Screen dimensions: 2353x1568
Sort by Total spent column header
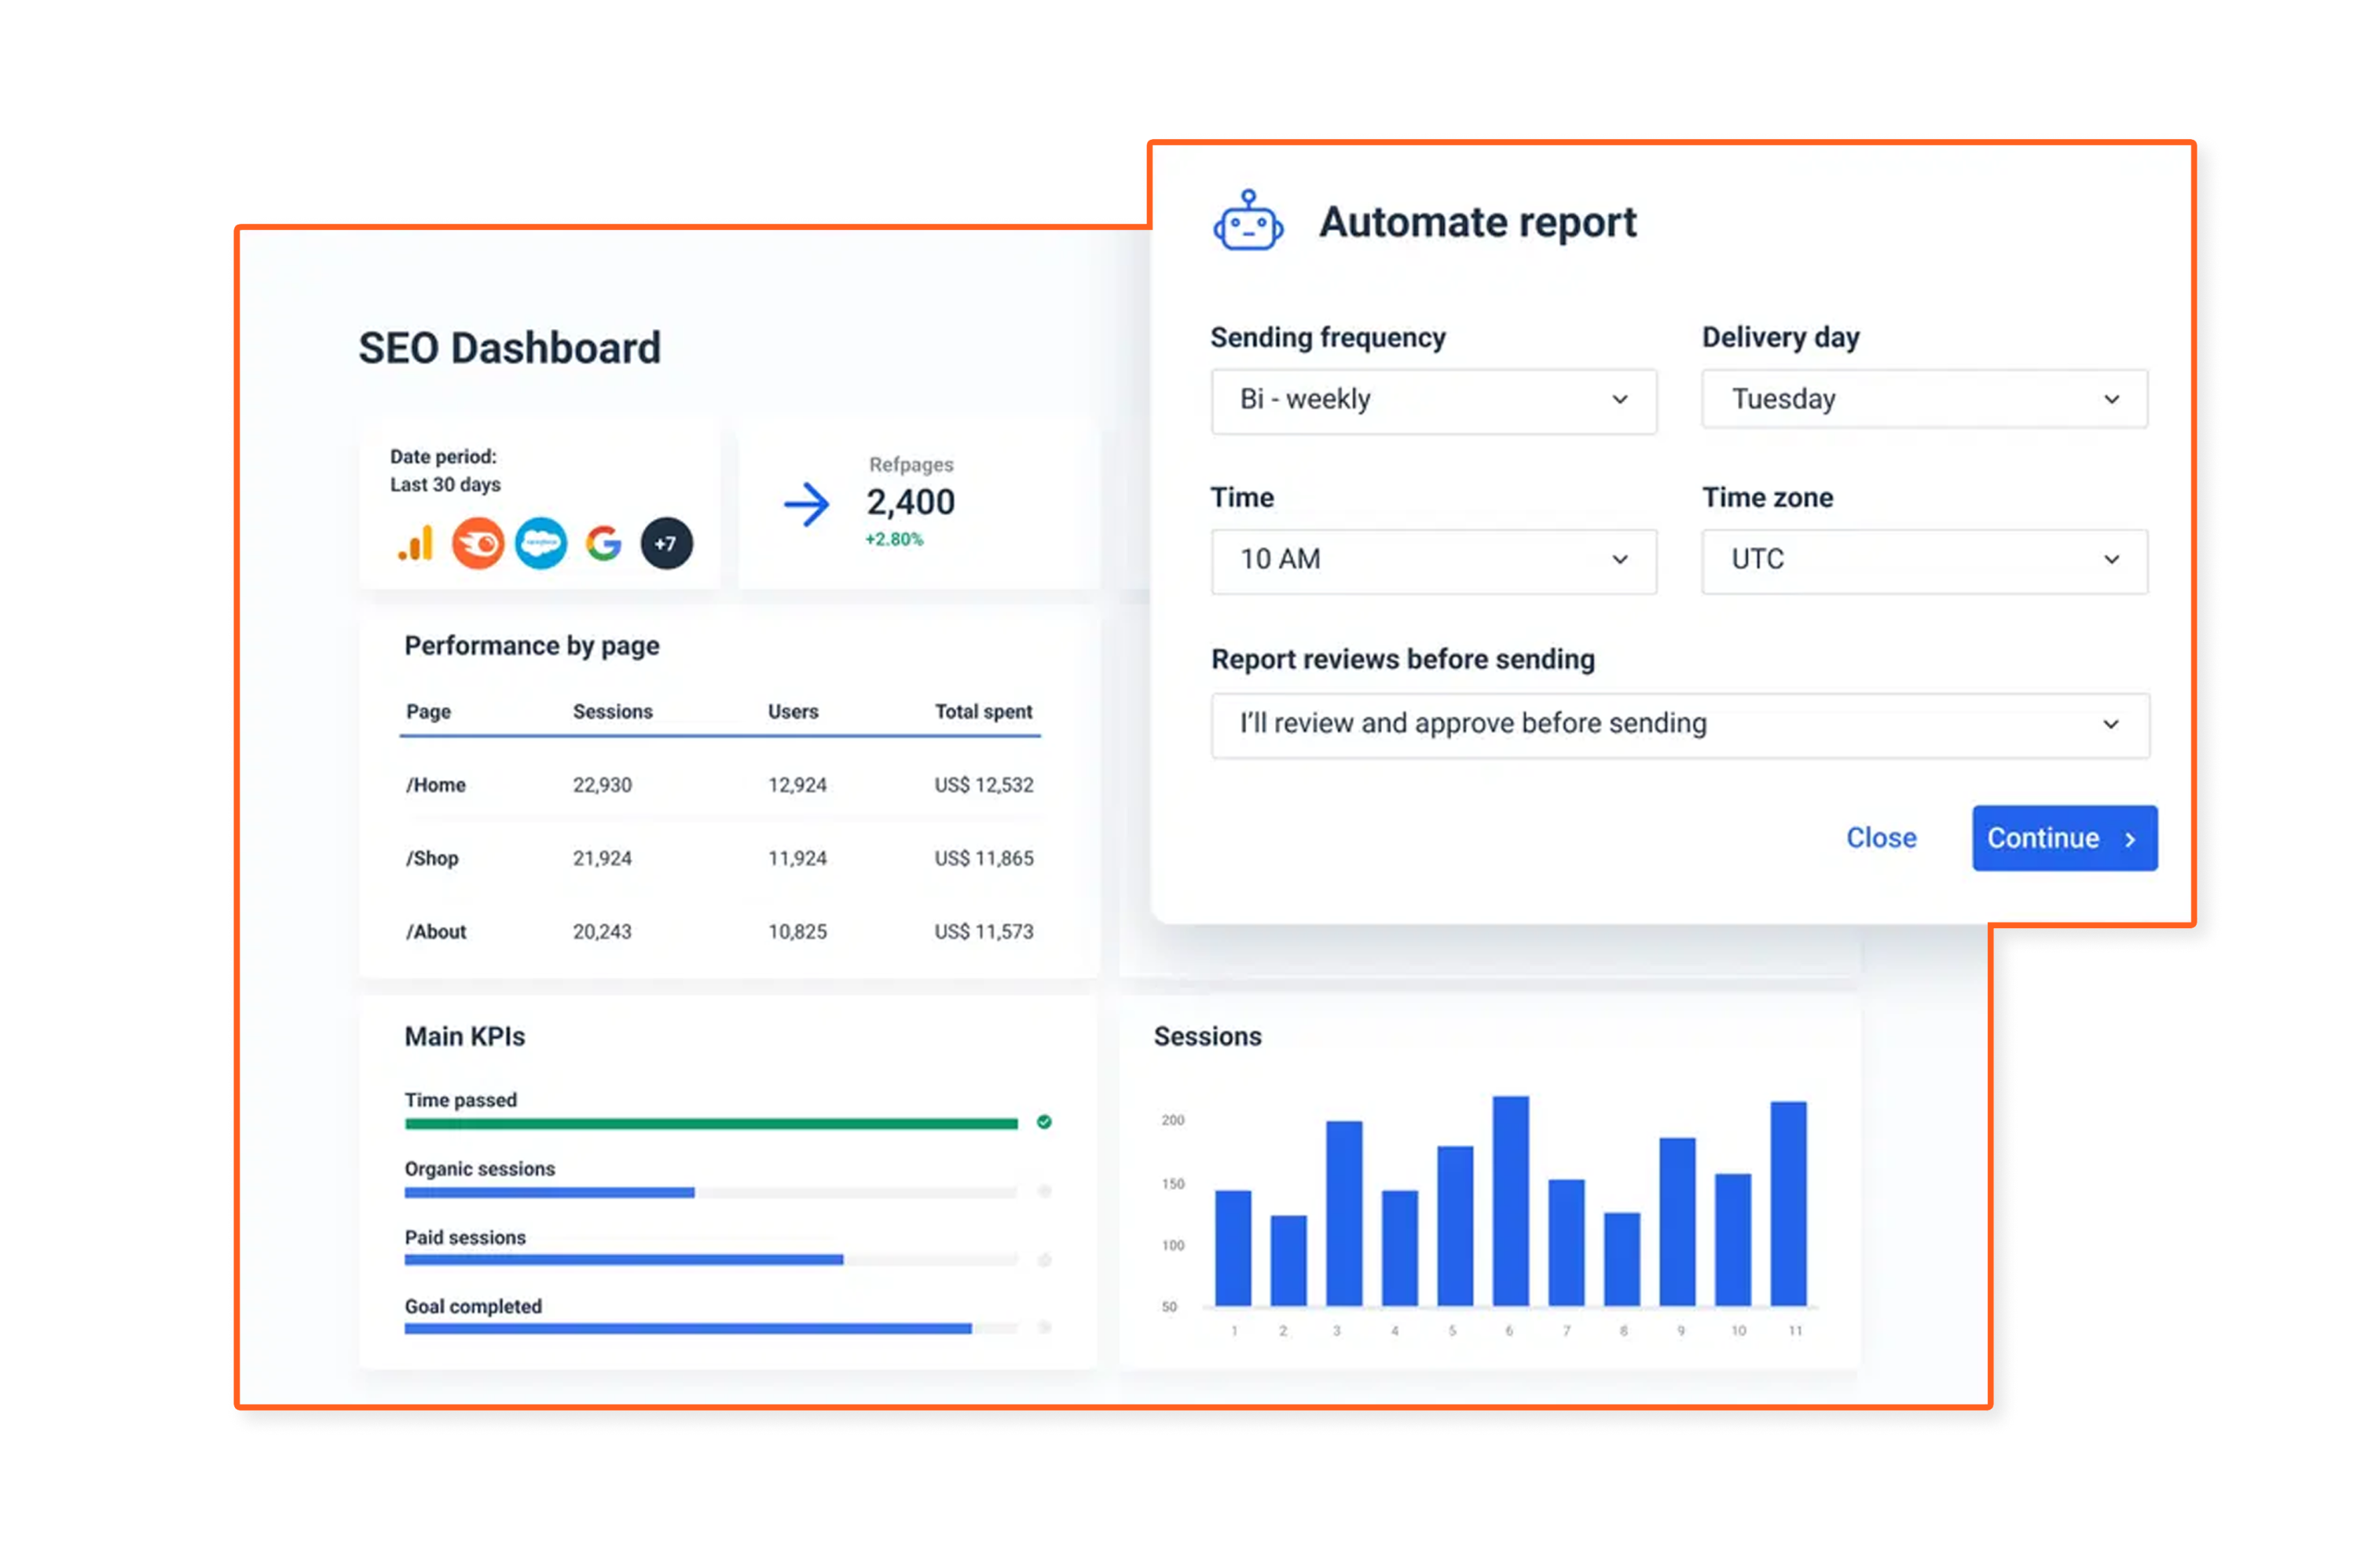click(x=982, y=712)
